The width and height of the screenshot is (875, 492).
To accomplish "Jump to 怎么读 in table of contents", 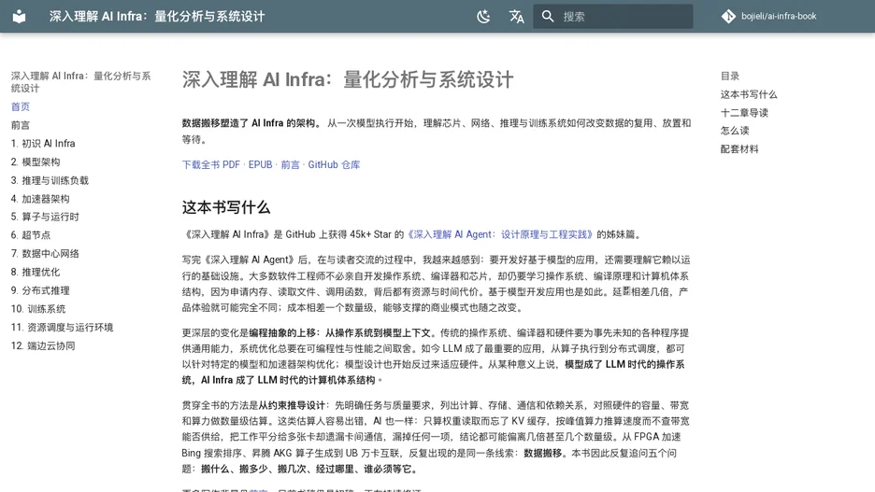I will 735,131.
